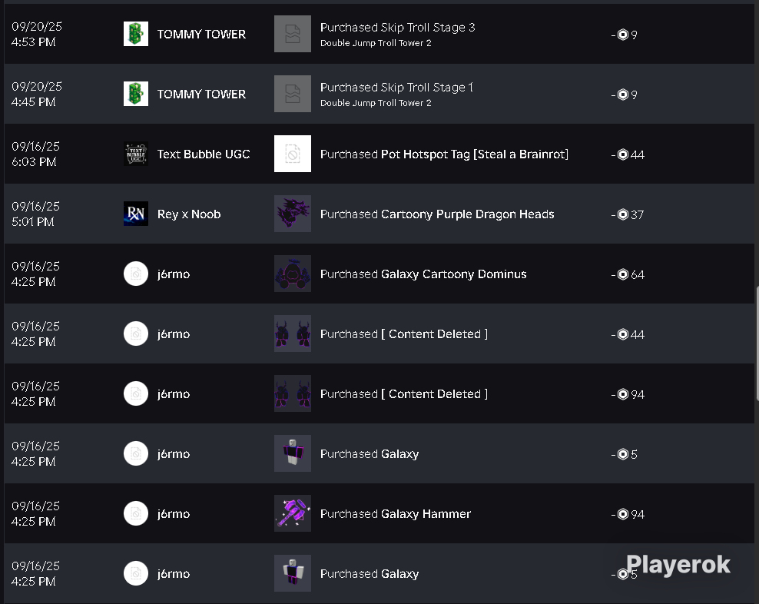Open Double Jump Troll Tower 2 under Stage 1
Screen dimensions: 759x604
(x=376, y=103)
